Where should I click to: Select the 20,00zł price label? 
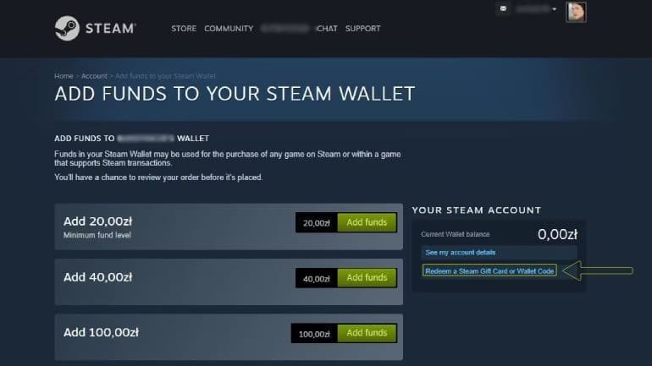(x=317, y=223)
